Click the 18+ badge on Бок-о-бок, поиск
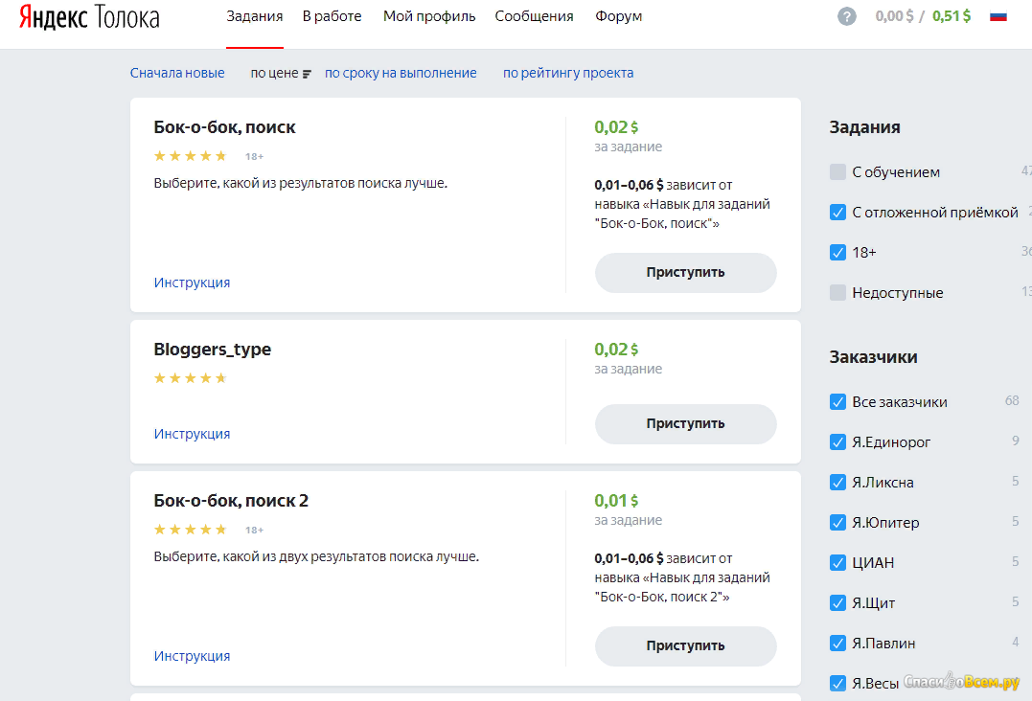Viewport: 1032px width, 701px height. [x=254, y=156]
